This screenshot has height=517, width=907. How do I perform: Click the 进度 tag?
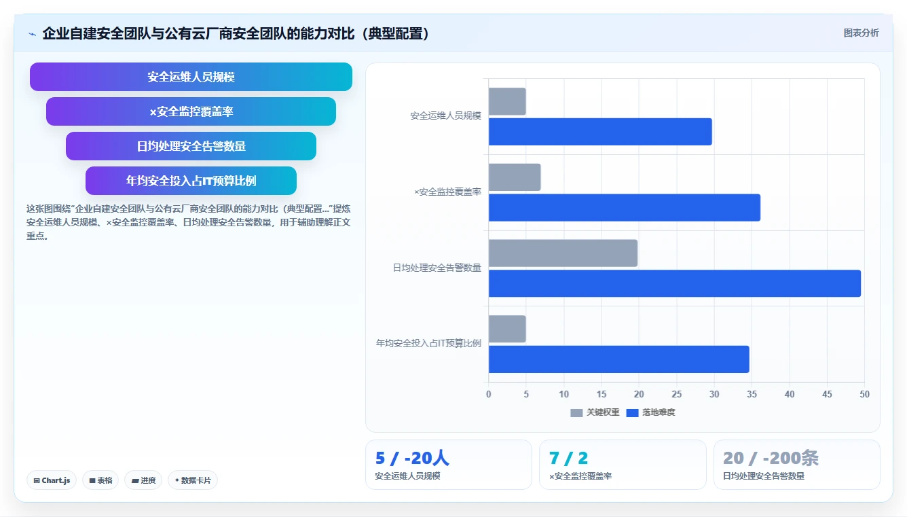[143, 480]
